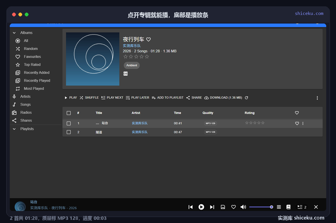Sort by the Quality column header

point(208,113)
